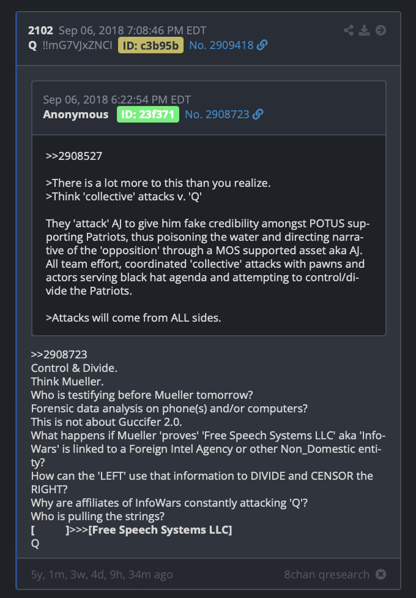Click post number 2102 in the header

tap(40, 31)
